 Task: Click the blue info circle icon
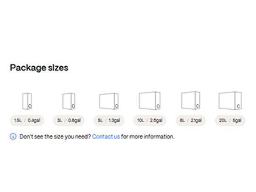[13, 137]
